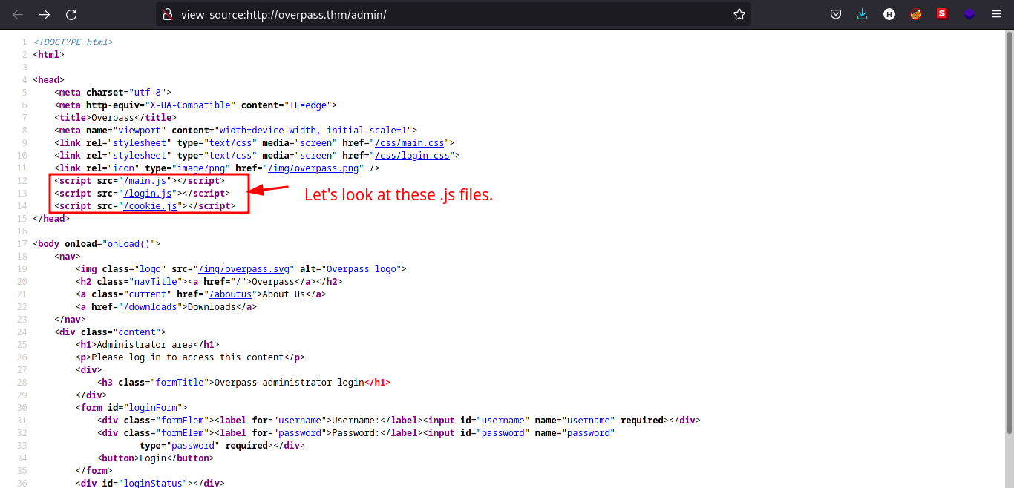Open the Downloads panel

[862, 14]
